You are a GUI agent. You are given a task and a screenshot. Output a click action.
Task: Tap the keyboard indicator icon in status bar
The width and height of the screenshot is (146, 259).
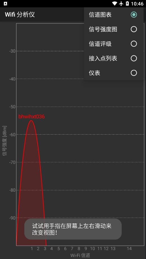point(5,4)
